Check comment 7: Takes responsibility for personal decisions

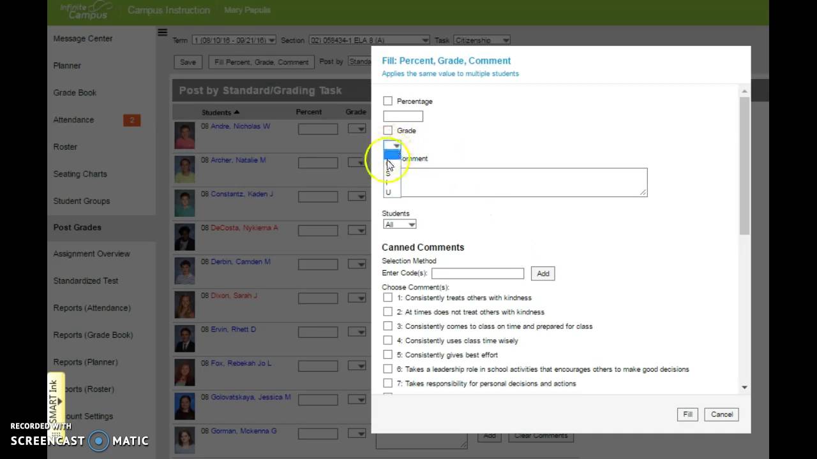387,383
